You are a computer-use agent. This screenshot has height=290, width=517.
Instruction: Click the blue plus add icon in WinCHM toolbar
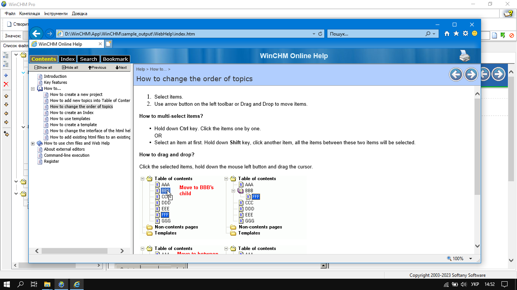pyautogui.click(x=6, y=76)
